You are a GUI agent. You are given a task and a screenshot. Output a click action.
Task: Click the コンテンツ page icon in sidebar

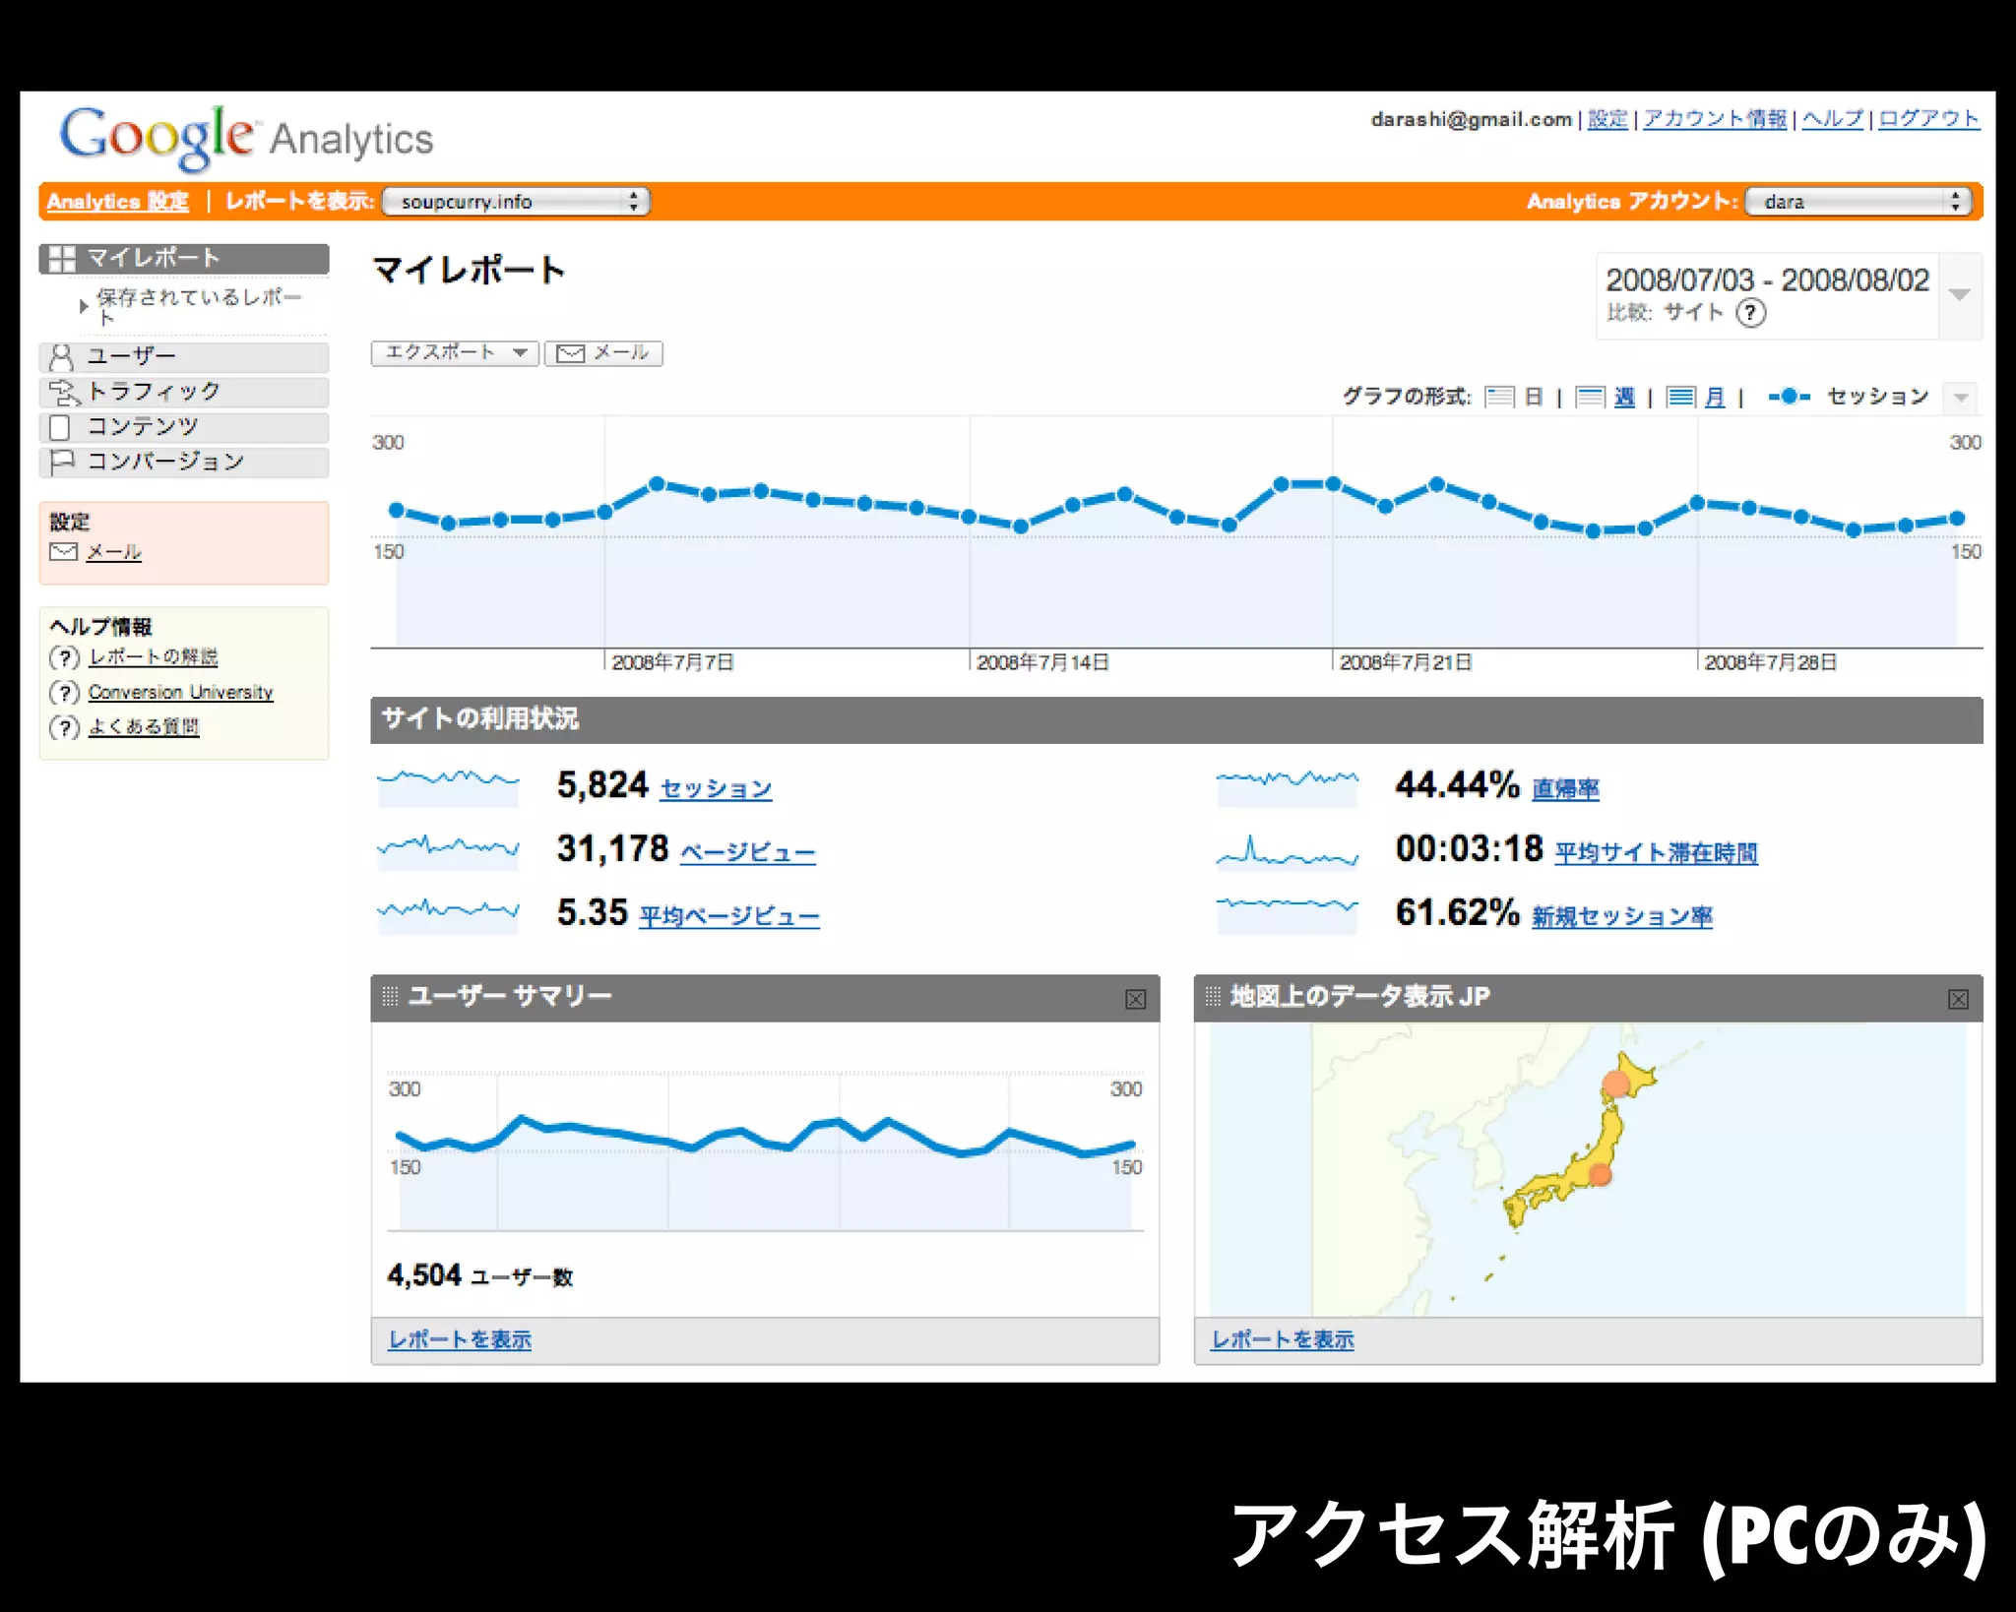tap(60, 427)
